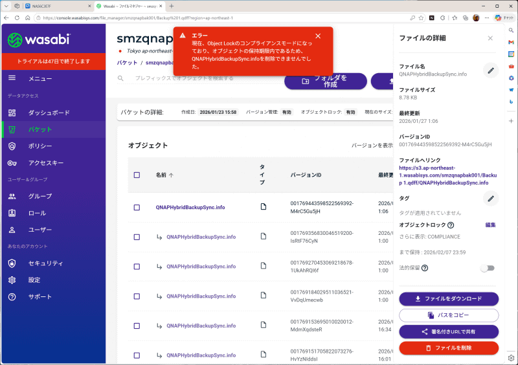Reload the page with refresh icon
518x365 pixels.
[17, 18]
